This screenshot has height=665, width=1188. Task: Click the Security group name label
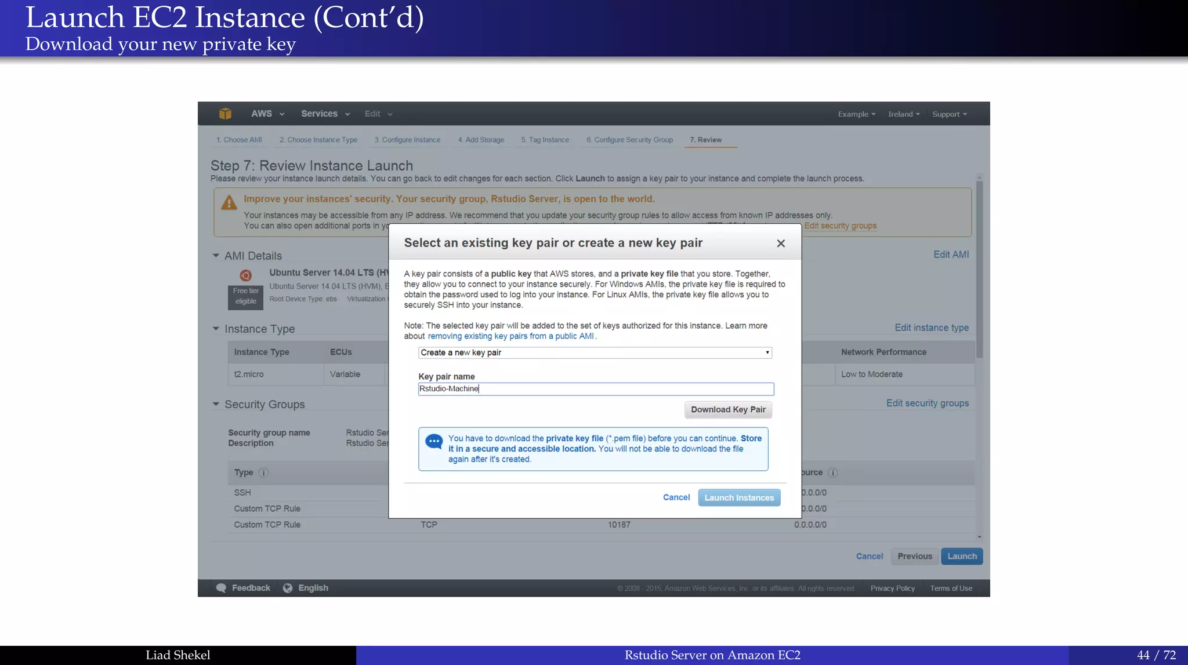269,433
